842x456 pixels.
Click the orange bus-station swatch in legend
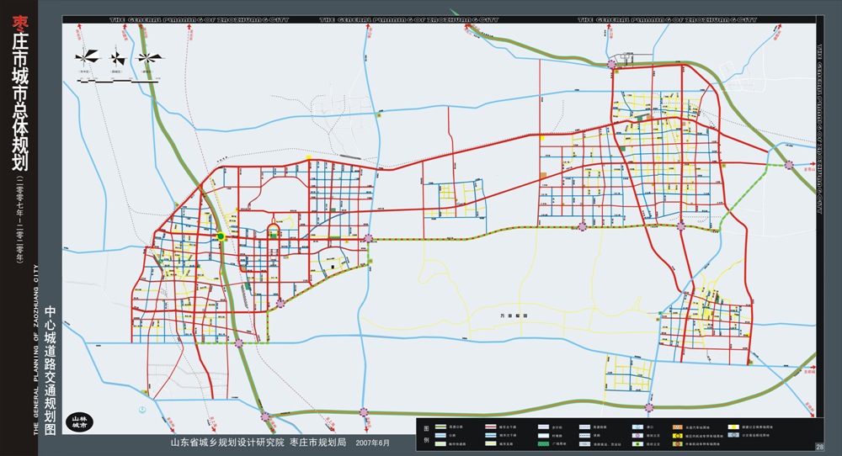tap(678, 427)
